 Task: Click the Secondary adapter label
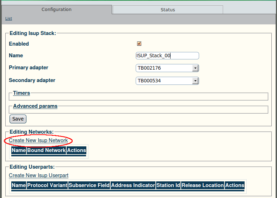(32, 80)
